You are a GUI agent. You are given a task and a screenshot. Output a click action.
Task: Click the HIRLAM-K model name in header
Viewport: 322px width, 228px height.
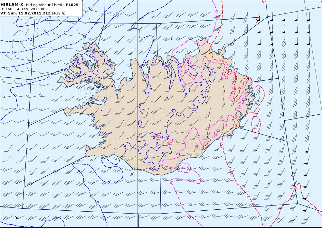12,5
